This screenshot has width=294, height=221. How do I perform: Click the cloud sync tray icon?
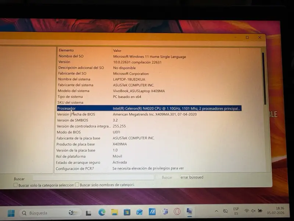[x=225, y=211]
